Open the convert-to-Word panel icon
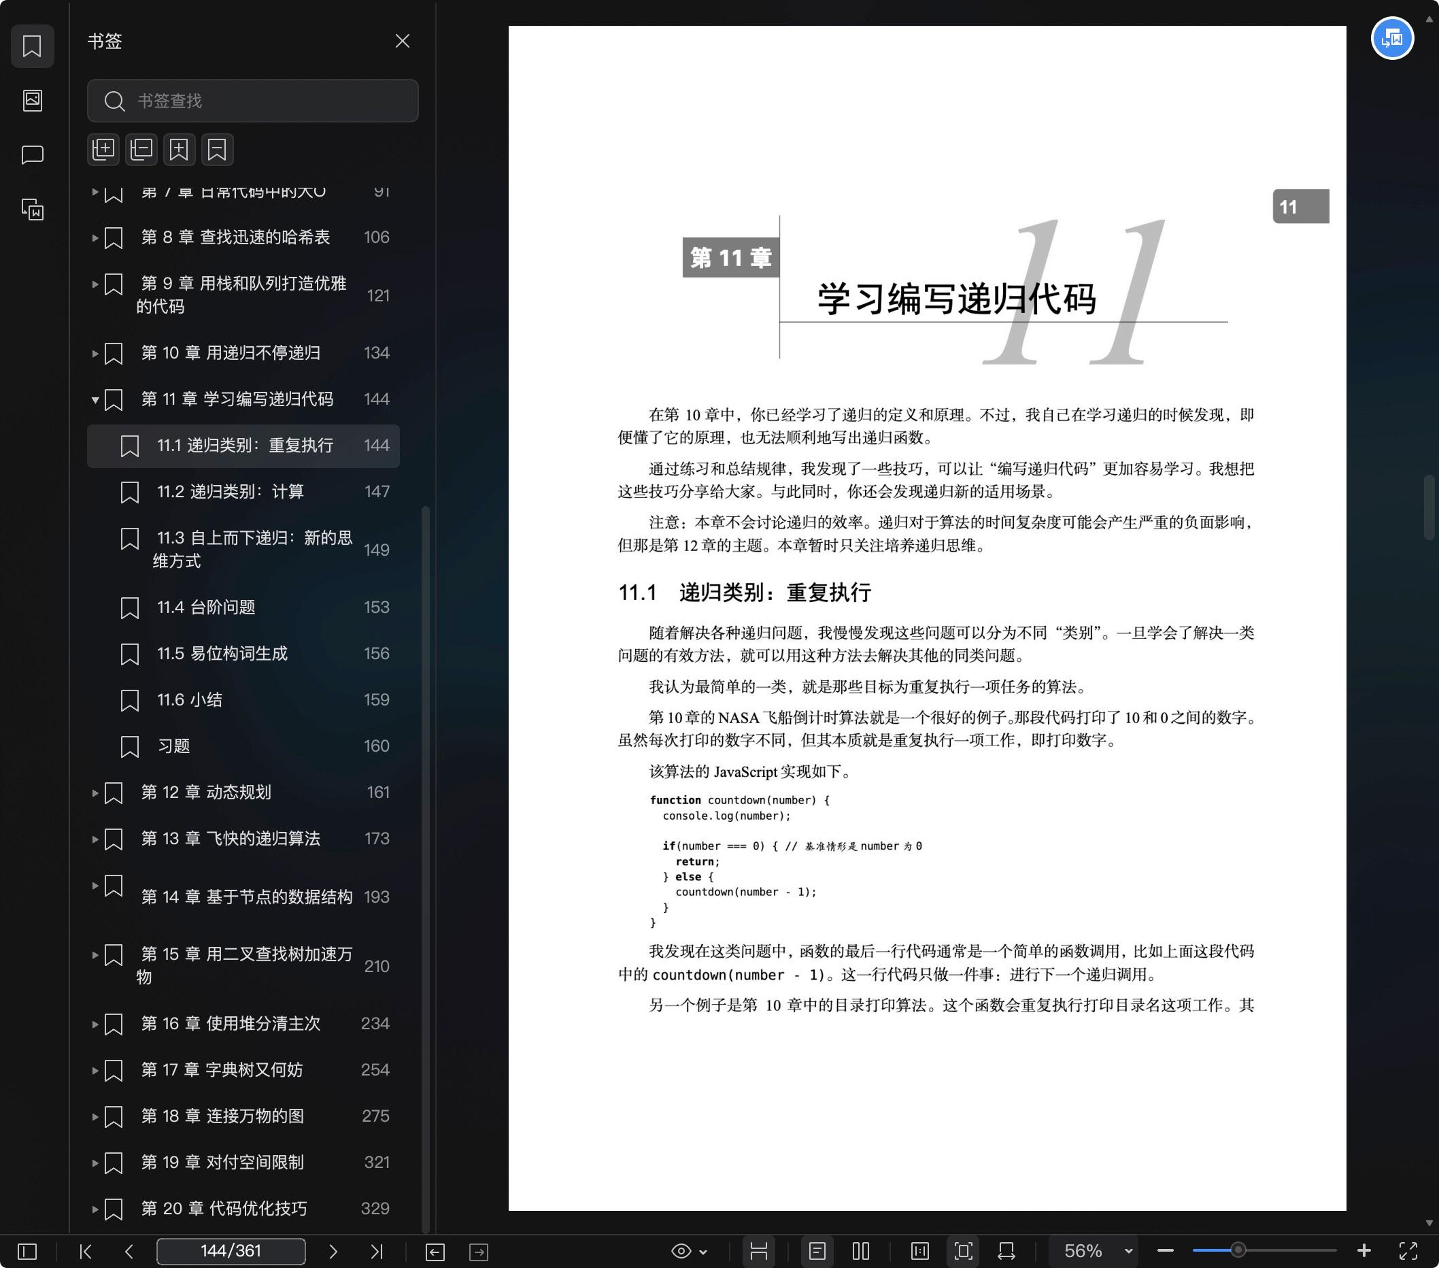The image size is (1439, 1268). coord(32,210)
